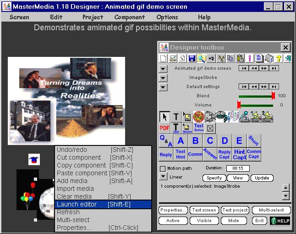
Task: Click the paste clipboard icon in toolbox
Action: click(240, 58)
